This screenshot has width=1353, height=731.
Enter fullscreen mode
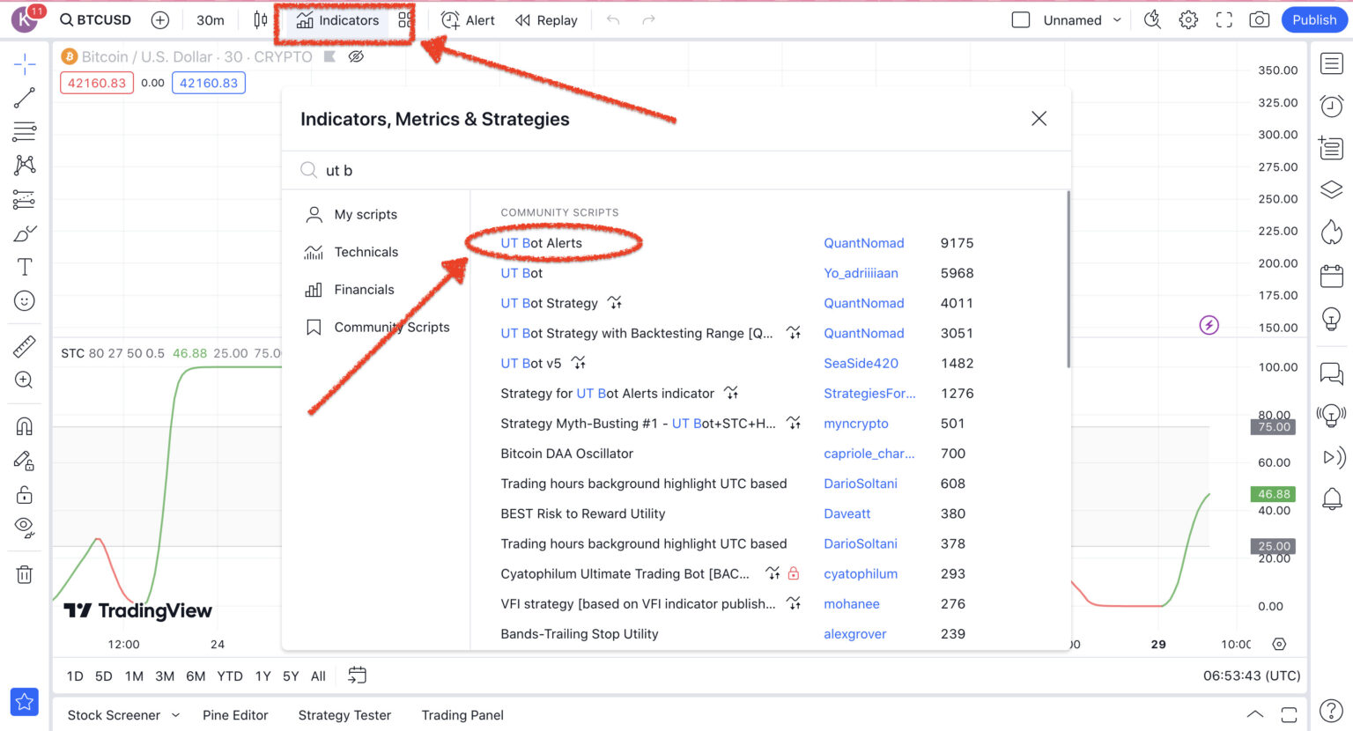pyautogui.click(x=1224, y=20)
